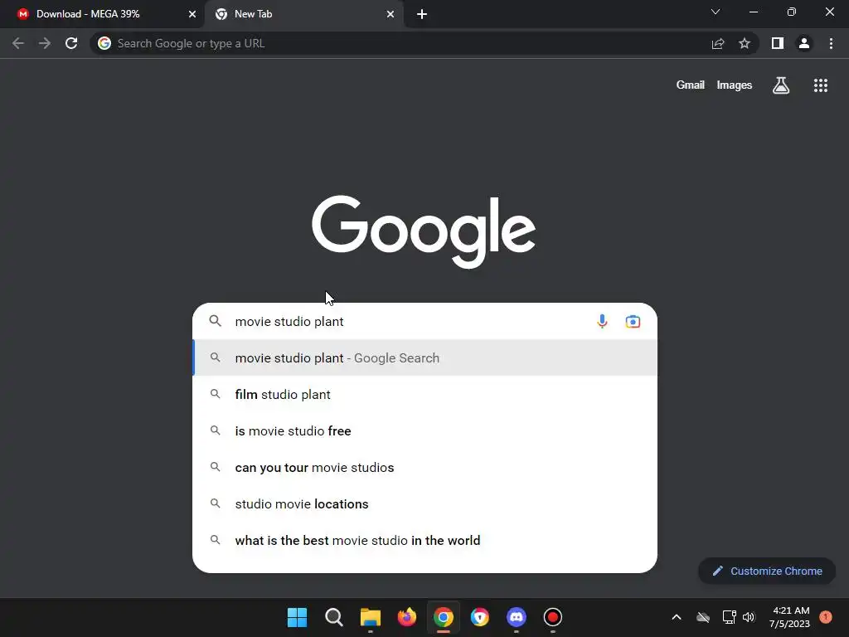849x637 pixels.
Task: Open the red record app on taskbar
Action: click(553, 617)
